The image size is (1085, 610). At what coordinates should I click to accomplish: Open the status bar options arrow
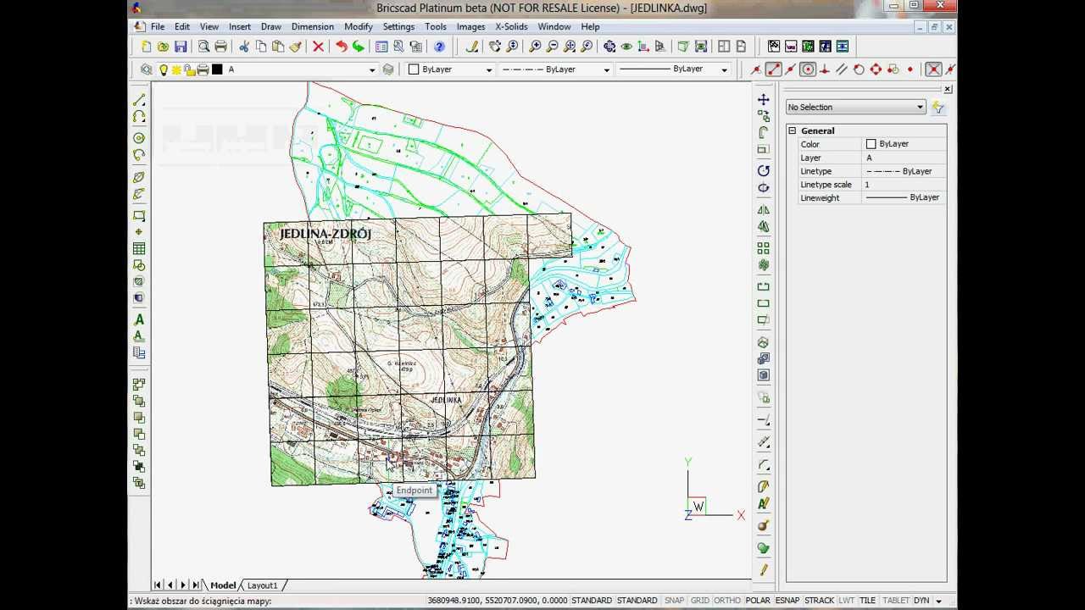point(938,601)
